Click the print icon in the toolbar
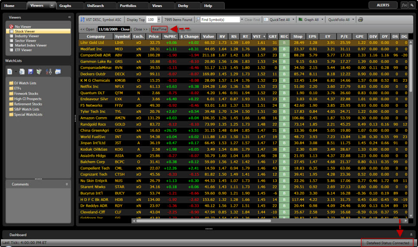 click(360, 20)
